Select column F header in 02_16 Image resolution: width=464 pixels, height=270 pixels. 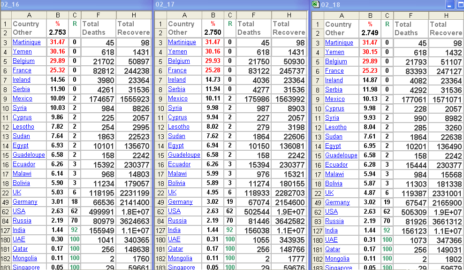(98, 15)
